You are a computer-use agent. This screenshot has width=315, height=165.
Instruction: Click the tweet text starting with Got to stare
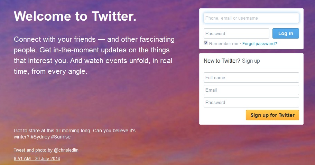[74, 131]
